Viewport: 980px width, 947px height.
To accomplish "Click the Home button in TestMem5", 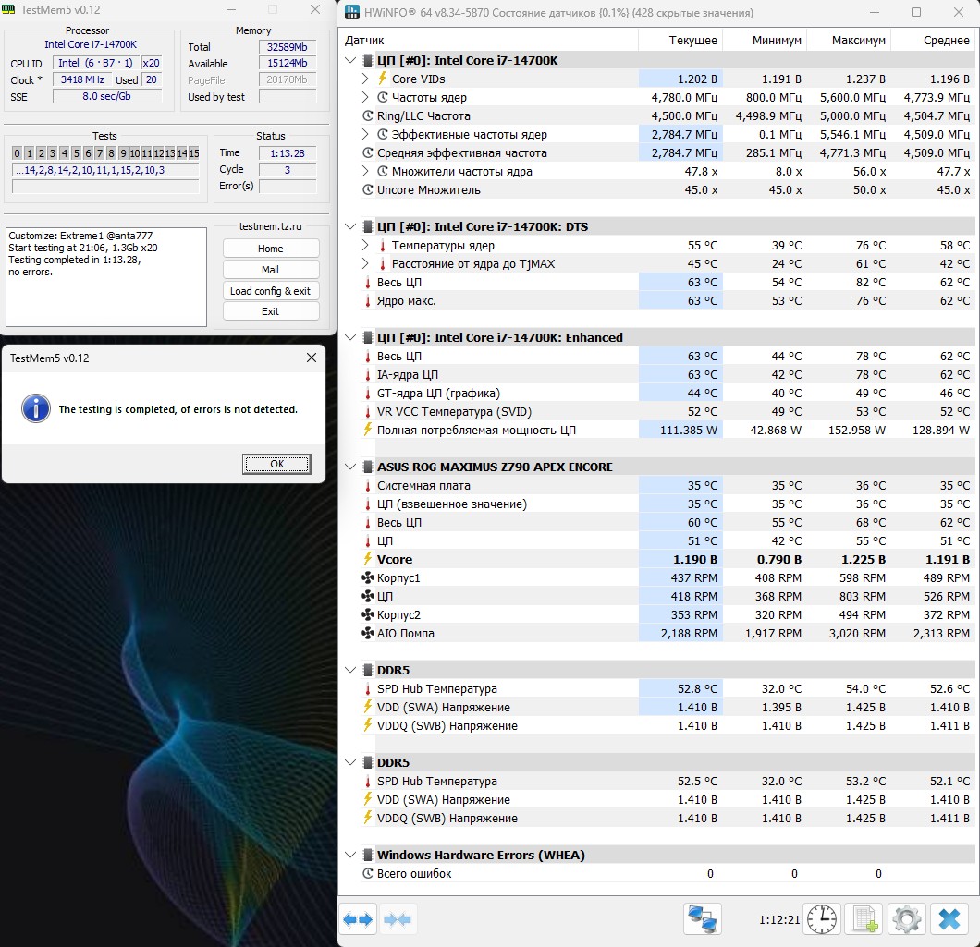I will (271, 248).
